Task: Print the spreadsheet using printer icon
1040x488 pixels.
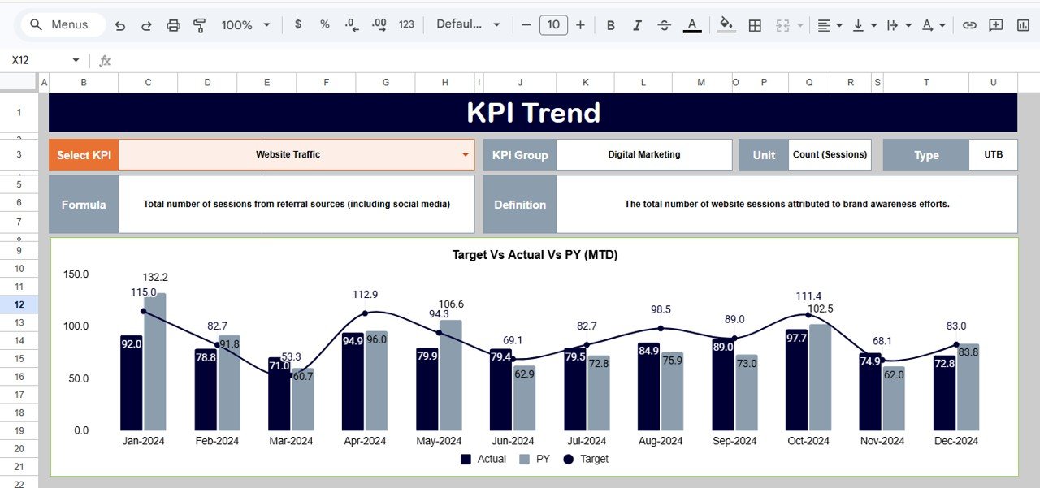Action: (173, 25)
